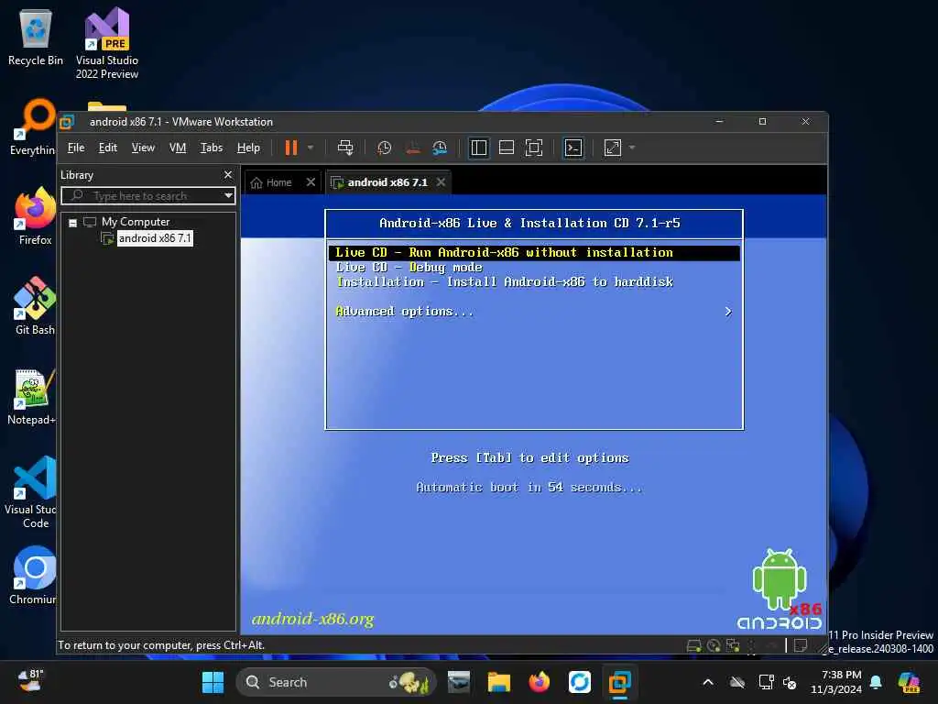This screenshot has height=704, width=938.
Task: Open the Tabs menu
Action: click(212, 148)
